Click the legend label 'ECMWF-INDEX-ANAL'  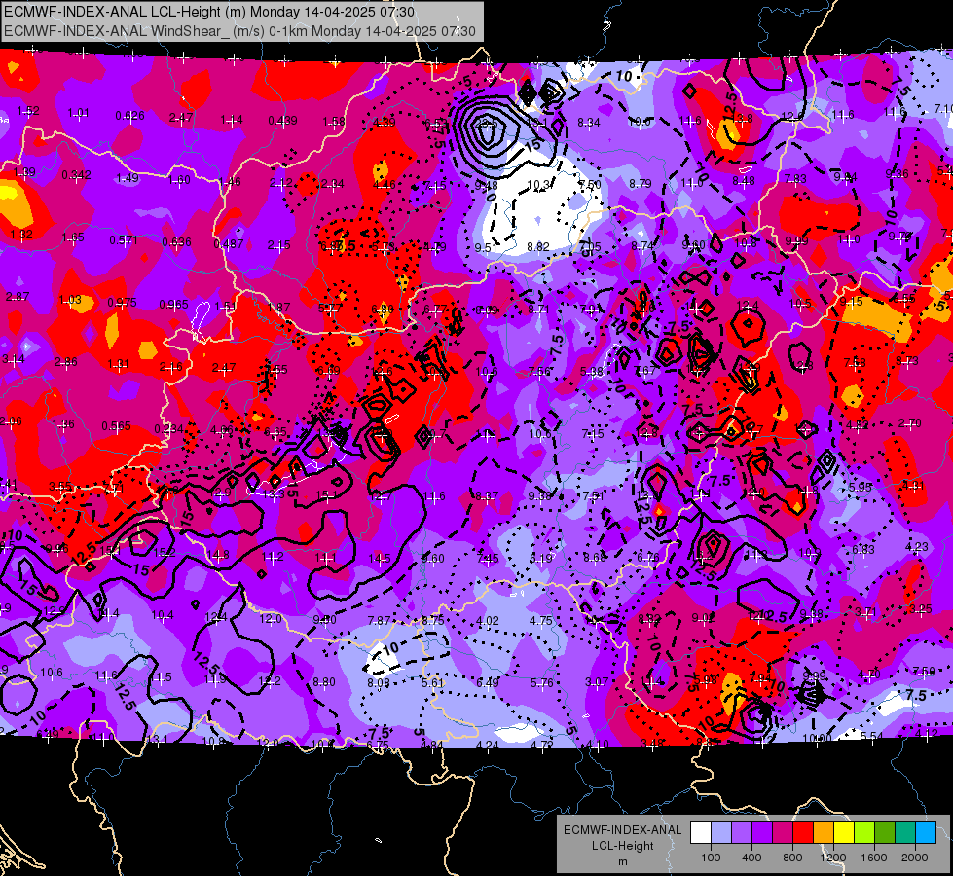click(x=622, y=830)
